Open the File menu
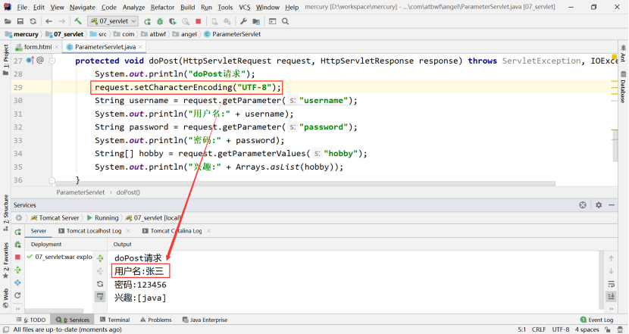 pos(22,8)
